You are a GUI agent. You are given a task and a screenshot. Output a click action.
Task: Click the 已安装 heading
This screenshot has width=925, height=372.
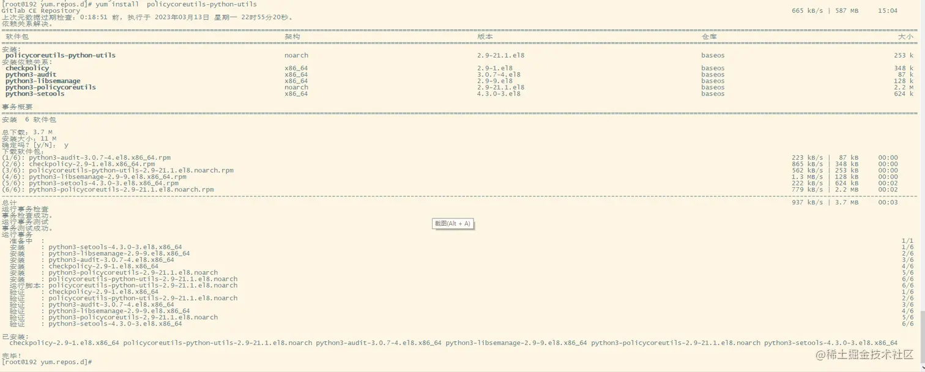[15, 337]
